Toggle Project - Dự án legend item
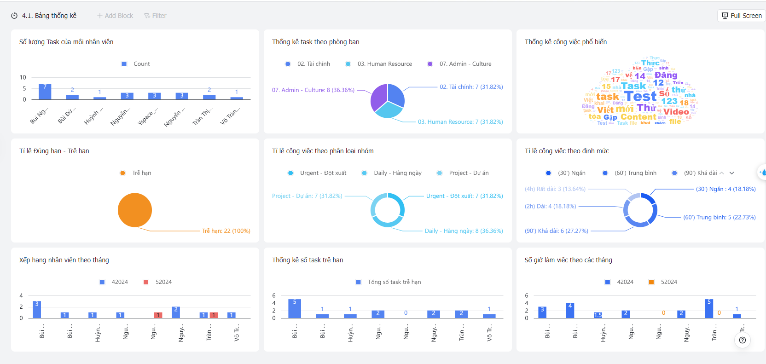Image resolution: width=766 pixels, height=364 pixels. point(463,173)
